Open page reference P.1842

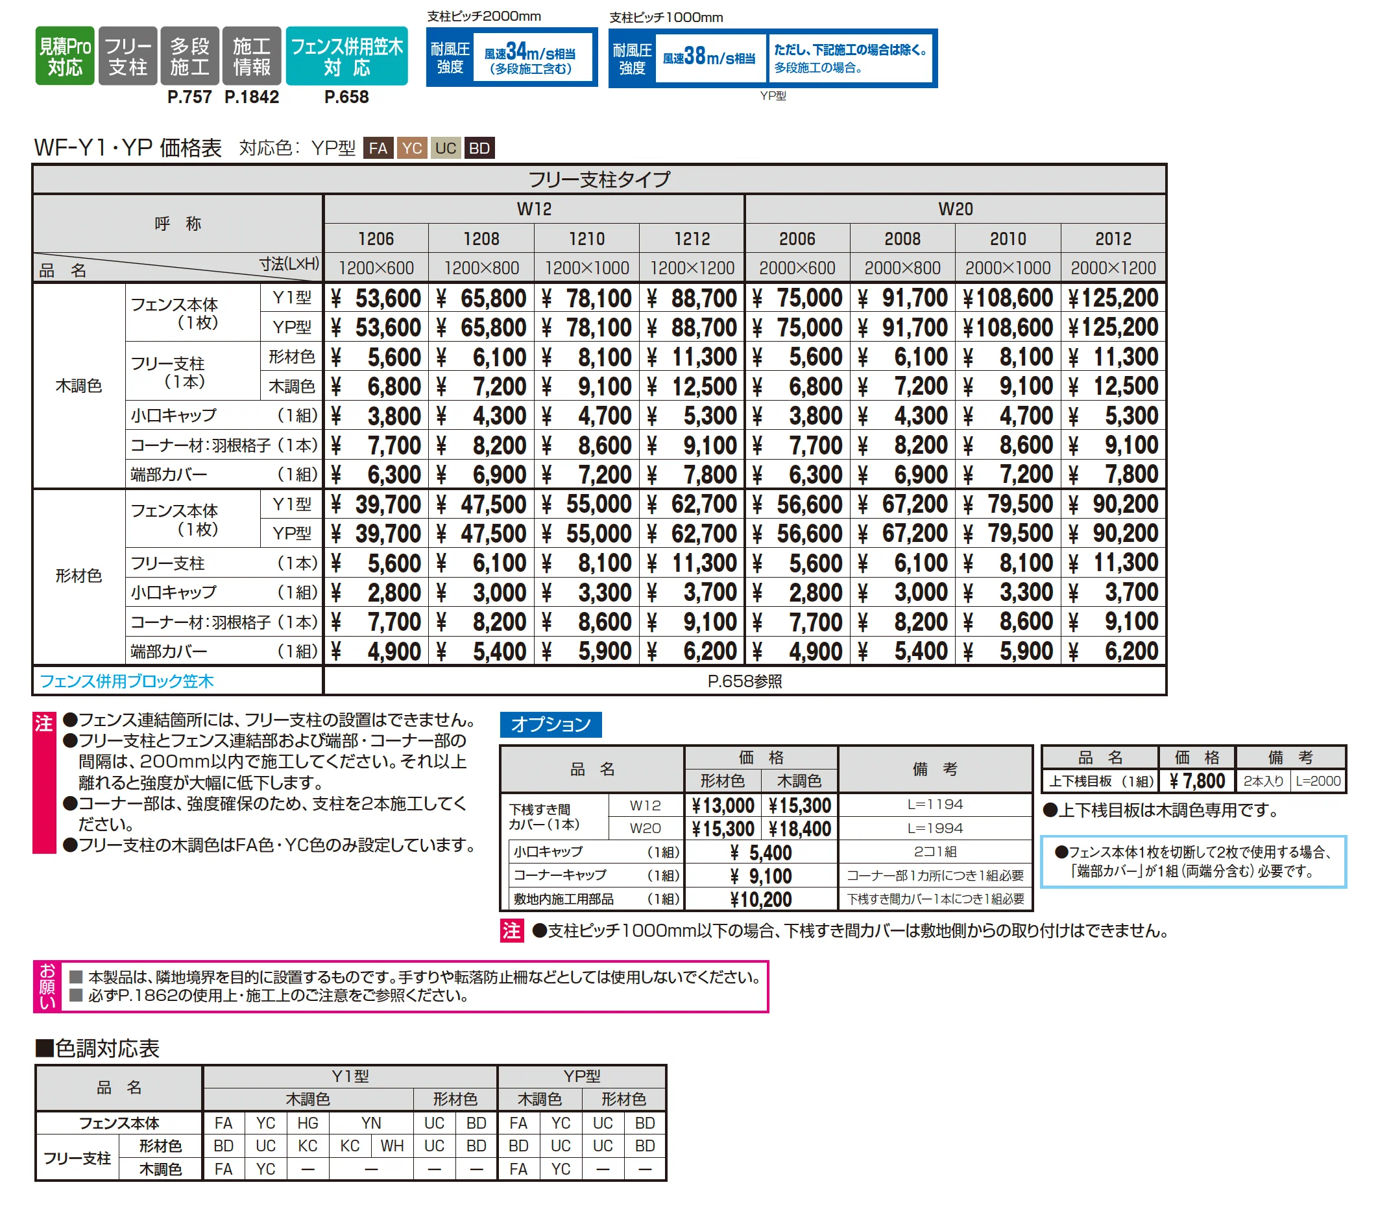(252, 97)
